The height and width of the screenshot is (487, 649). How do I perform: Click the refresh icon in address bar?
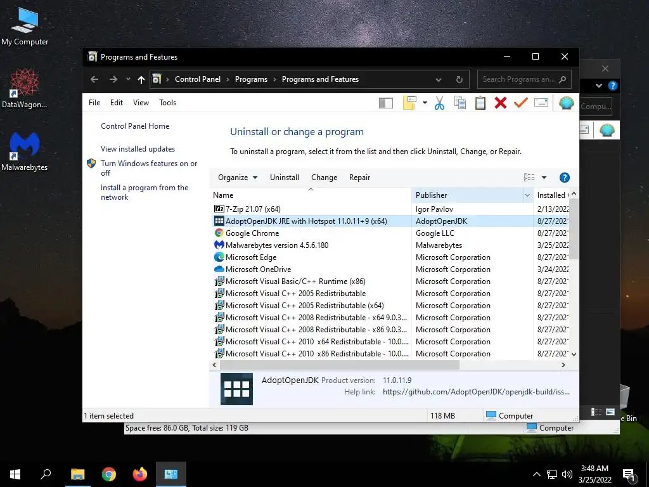[459, 79]
